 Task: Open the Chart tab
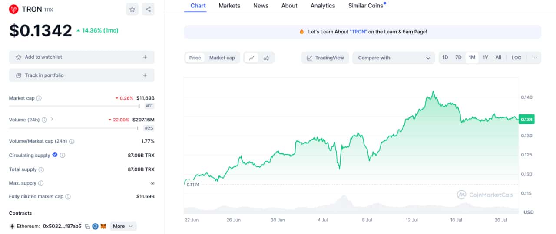[198, 6]
